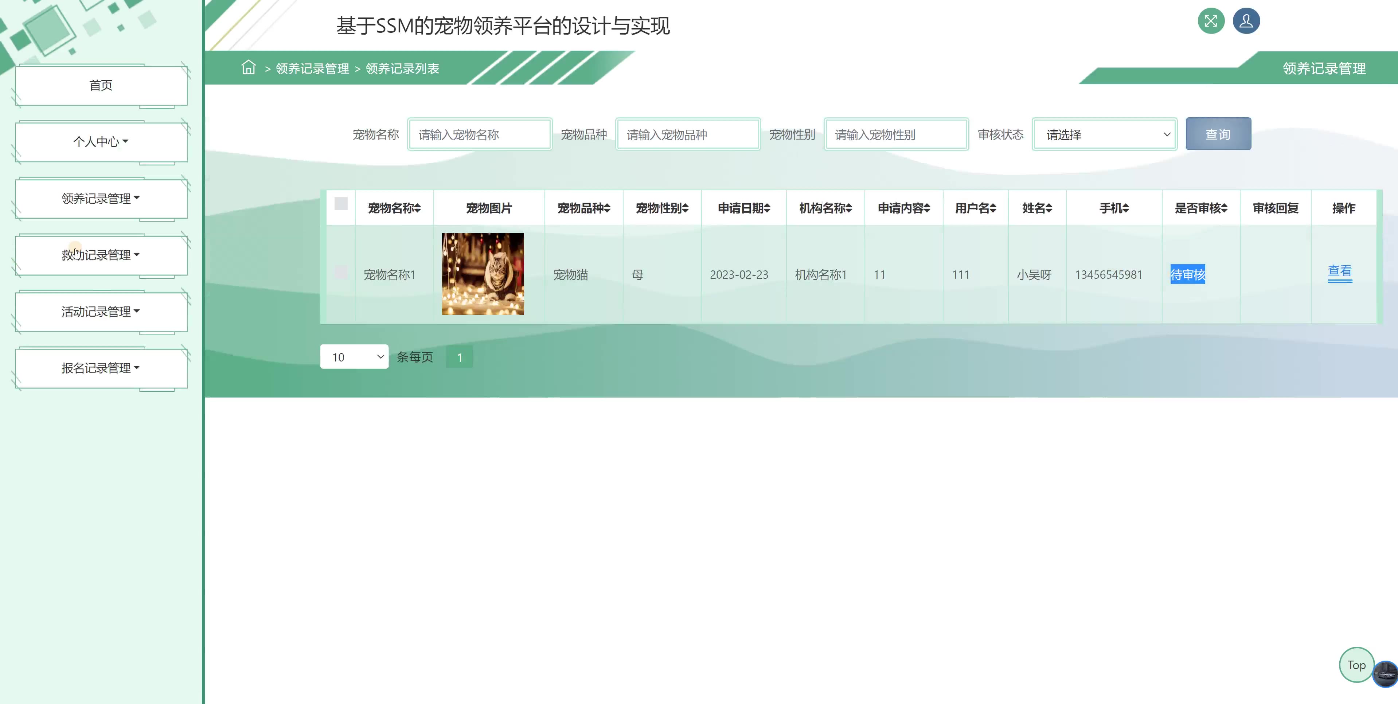Image resolution: width=1398 pixels, height=704 pixels.
Task: Sort by 宠物名称 column arrows
Action: (x=418, y=208)
